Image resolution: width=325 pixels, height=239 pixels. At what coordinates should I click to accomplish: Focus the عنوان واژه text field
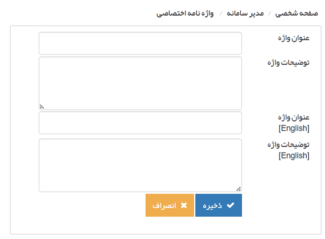pyautogui.click(x=140, y=43)
